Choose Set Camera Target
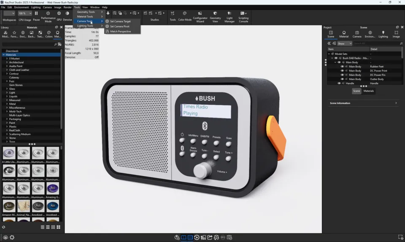 tap(122, 22)
